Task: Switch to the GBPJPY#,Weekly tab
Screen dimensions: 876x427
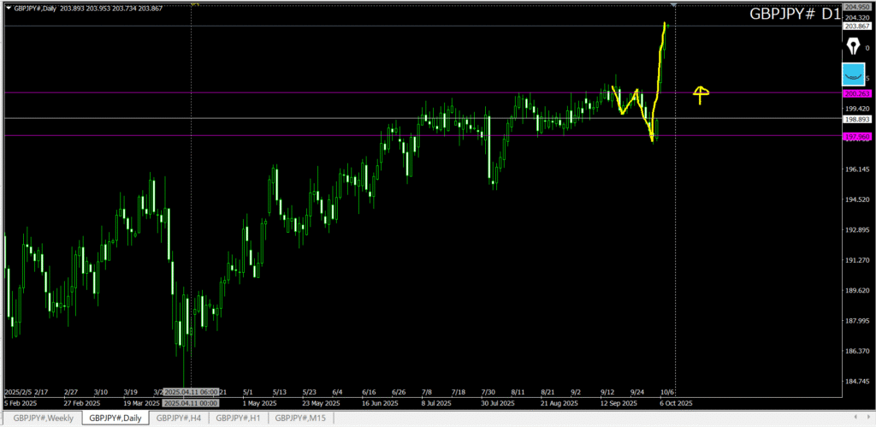Action: [x=43, y=418]
